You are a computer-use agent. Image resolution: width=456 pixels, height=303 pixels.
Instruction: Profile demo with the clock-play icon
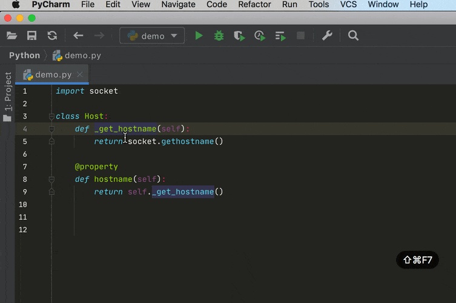(x=260, y=36)
